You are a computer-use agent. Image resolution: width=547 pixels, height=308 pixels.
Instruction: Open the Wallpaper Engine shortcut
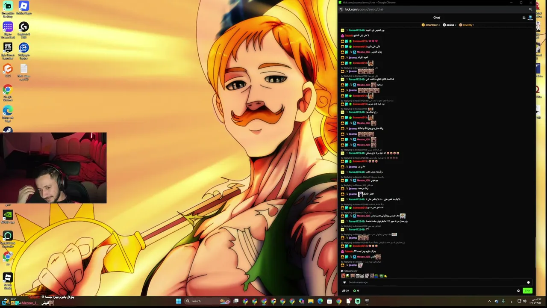pyautogui.click(x=24, y=51)
